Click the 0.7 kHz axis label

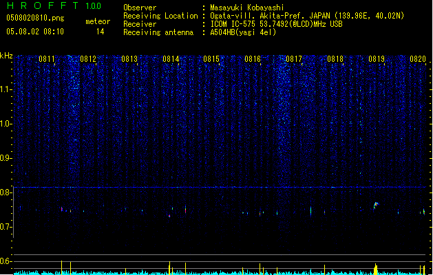click(6, 227)
